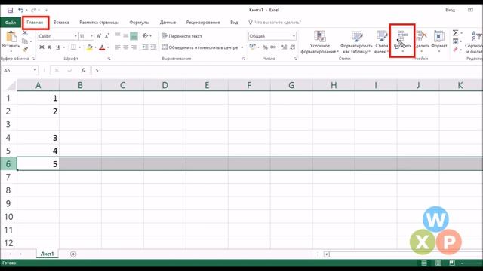Open Стили ячеек gallery
Viewport: 483px width, 271px height.
(381, 42)
